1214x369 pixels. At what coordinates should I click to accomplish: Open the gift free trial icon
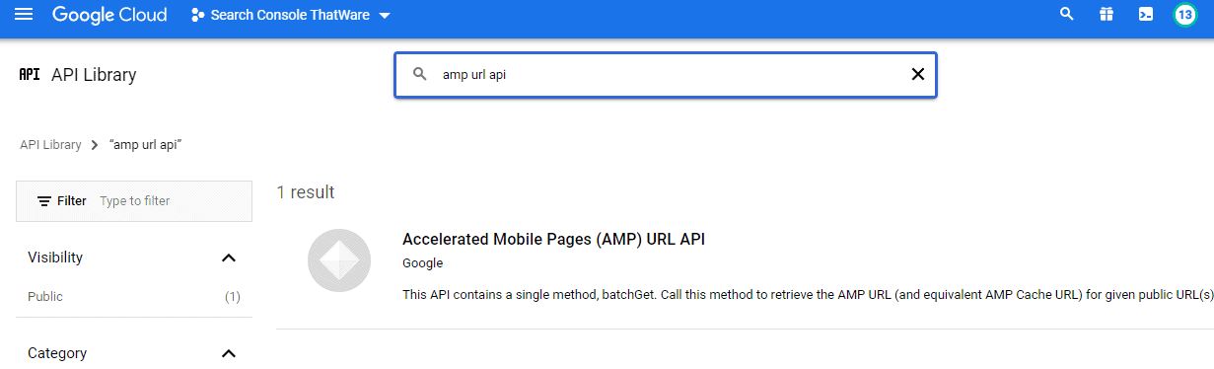coord(1107,15)
